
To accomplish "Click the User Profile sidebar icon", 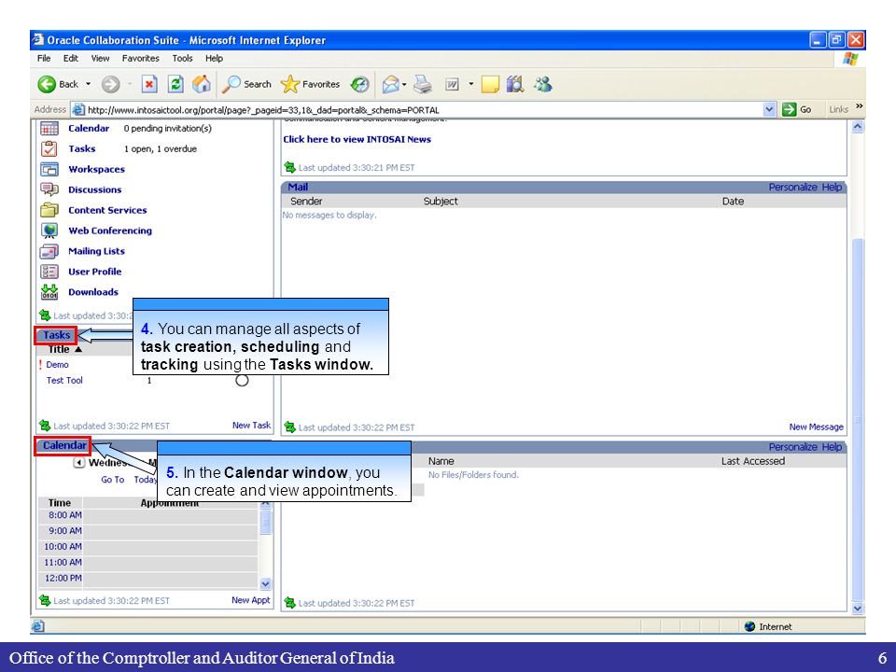I will click(49, 272).
